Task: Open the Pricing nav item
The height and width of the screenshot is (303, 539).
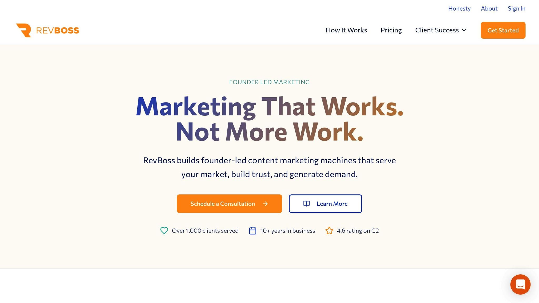Action: pos(391,30)
